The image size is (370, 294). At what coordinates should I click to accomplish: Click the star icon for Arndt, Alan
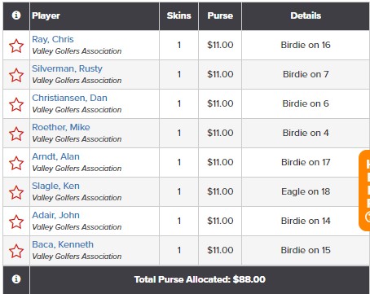point(16,163)
